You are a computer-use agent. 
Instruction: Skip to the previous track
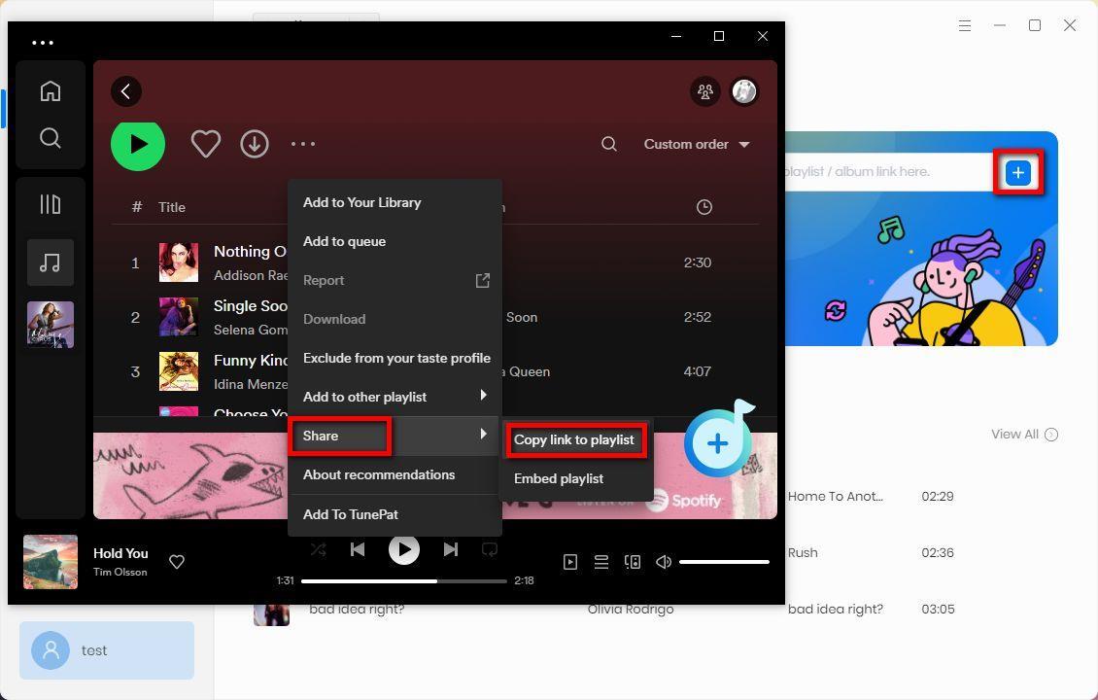[x=358, y=550]
